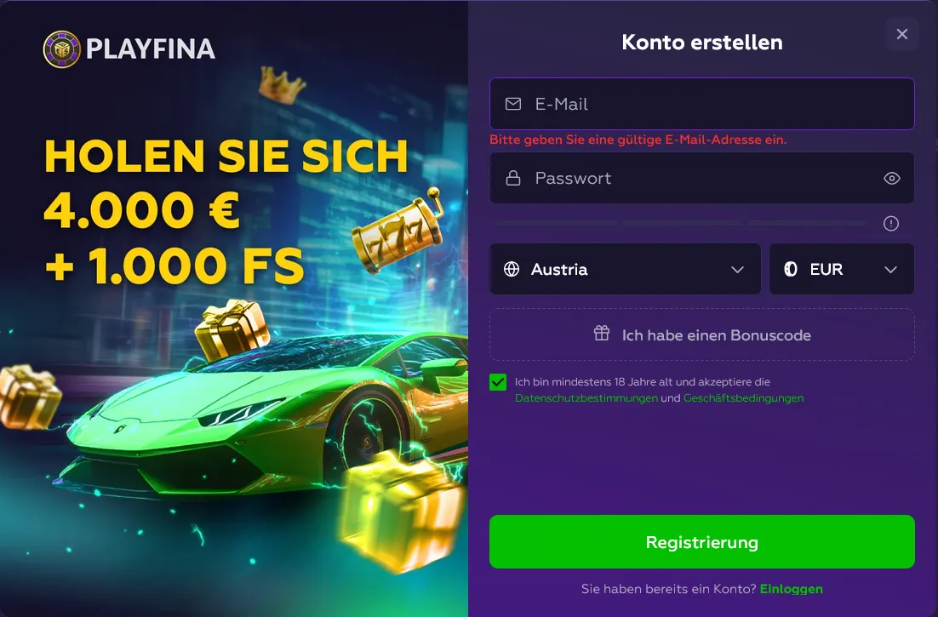
Task: Open the Austria country dropdown
Action: 625,269
